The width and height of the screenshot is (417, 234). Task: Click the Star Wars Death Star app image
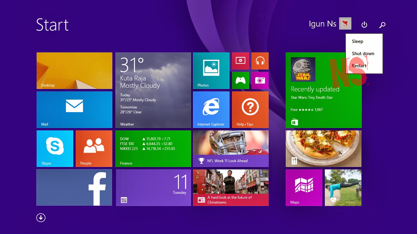(x=303, y=69)
